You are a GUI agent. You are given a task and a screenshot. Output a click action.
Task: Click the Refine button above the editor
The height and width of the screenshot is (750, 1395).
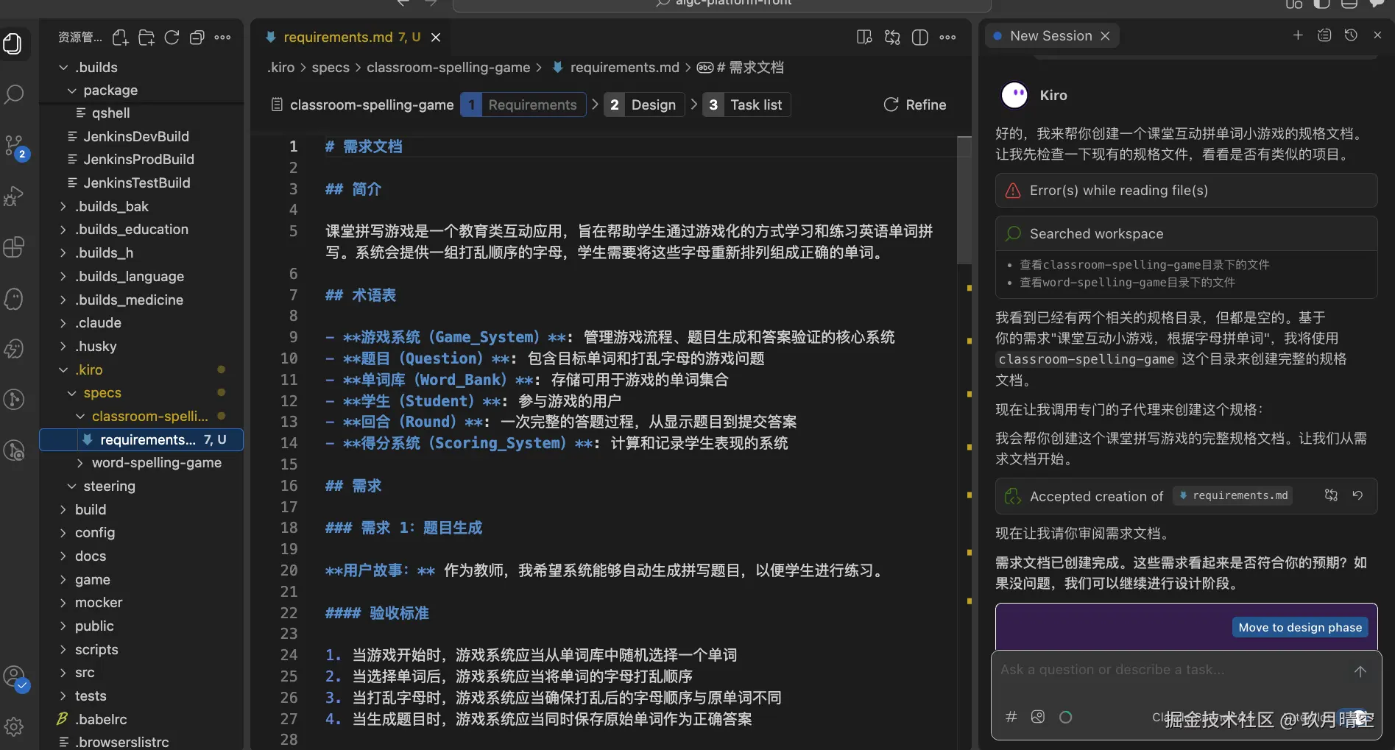[x=914, y=105]
